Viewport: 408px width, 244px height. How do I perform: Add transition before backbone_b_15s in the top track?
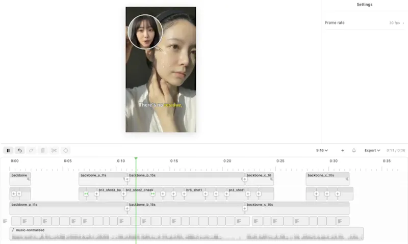tap(127, 179)
